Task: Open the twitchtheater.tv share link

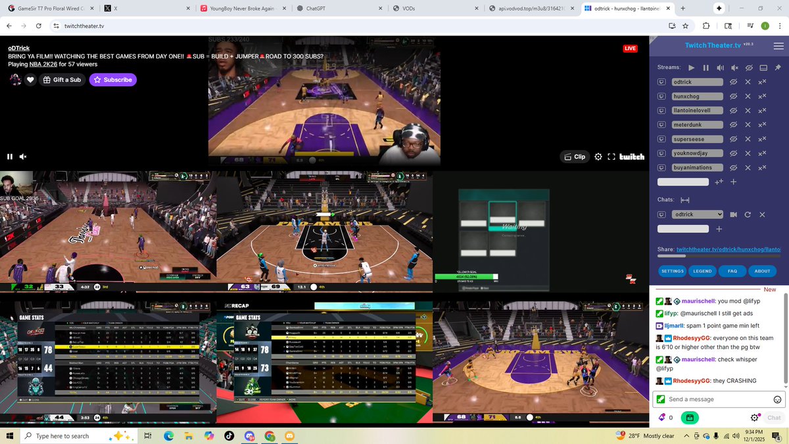Action: pyautogui.click(x=729, y=249)
